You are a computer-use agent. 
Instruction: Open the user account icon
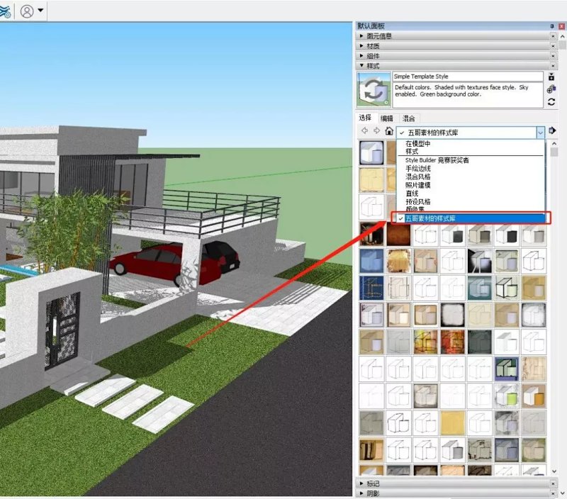click(27, 11)
